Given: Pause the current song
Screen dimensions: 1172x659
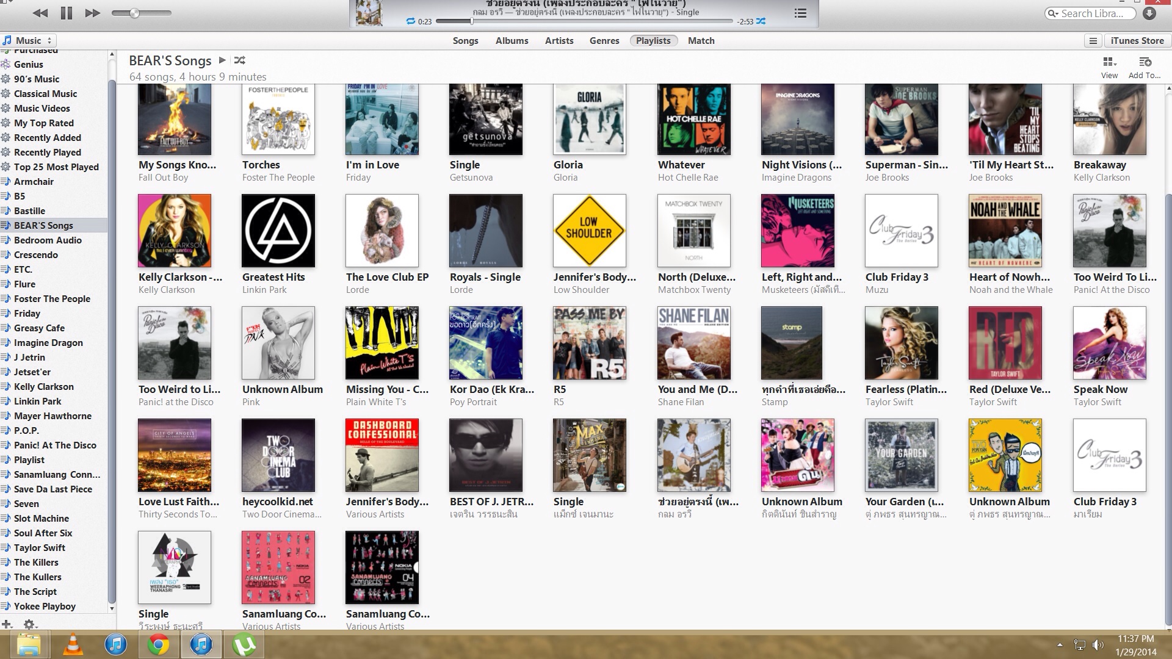Looking at the screenshot, I should (66, 13).
